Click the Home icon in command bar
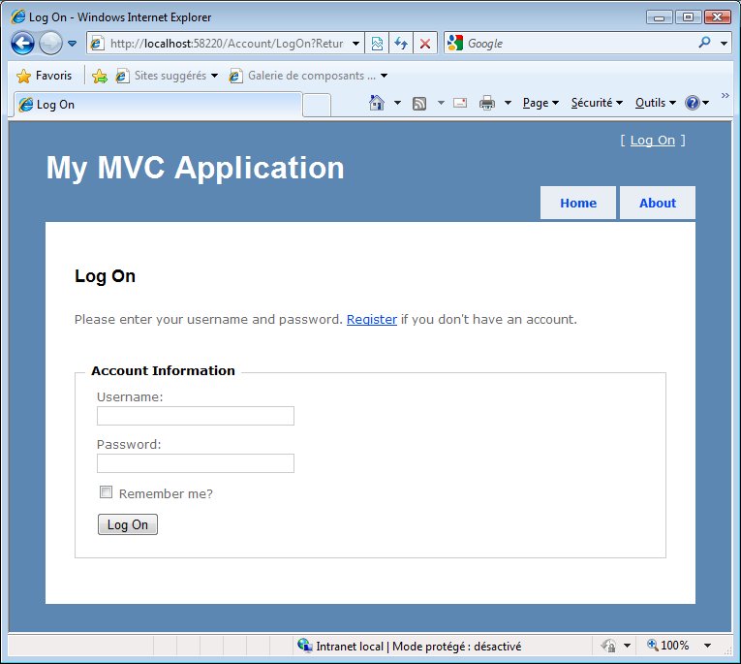 coord(377,103)
